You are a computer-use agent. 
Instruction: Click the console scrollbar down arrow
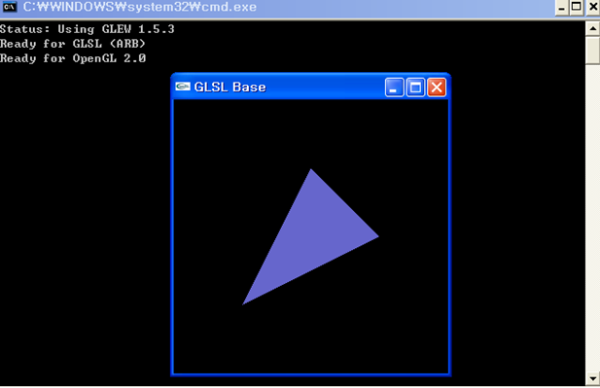[x=593, y=378]
